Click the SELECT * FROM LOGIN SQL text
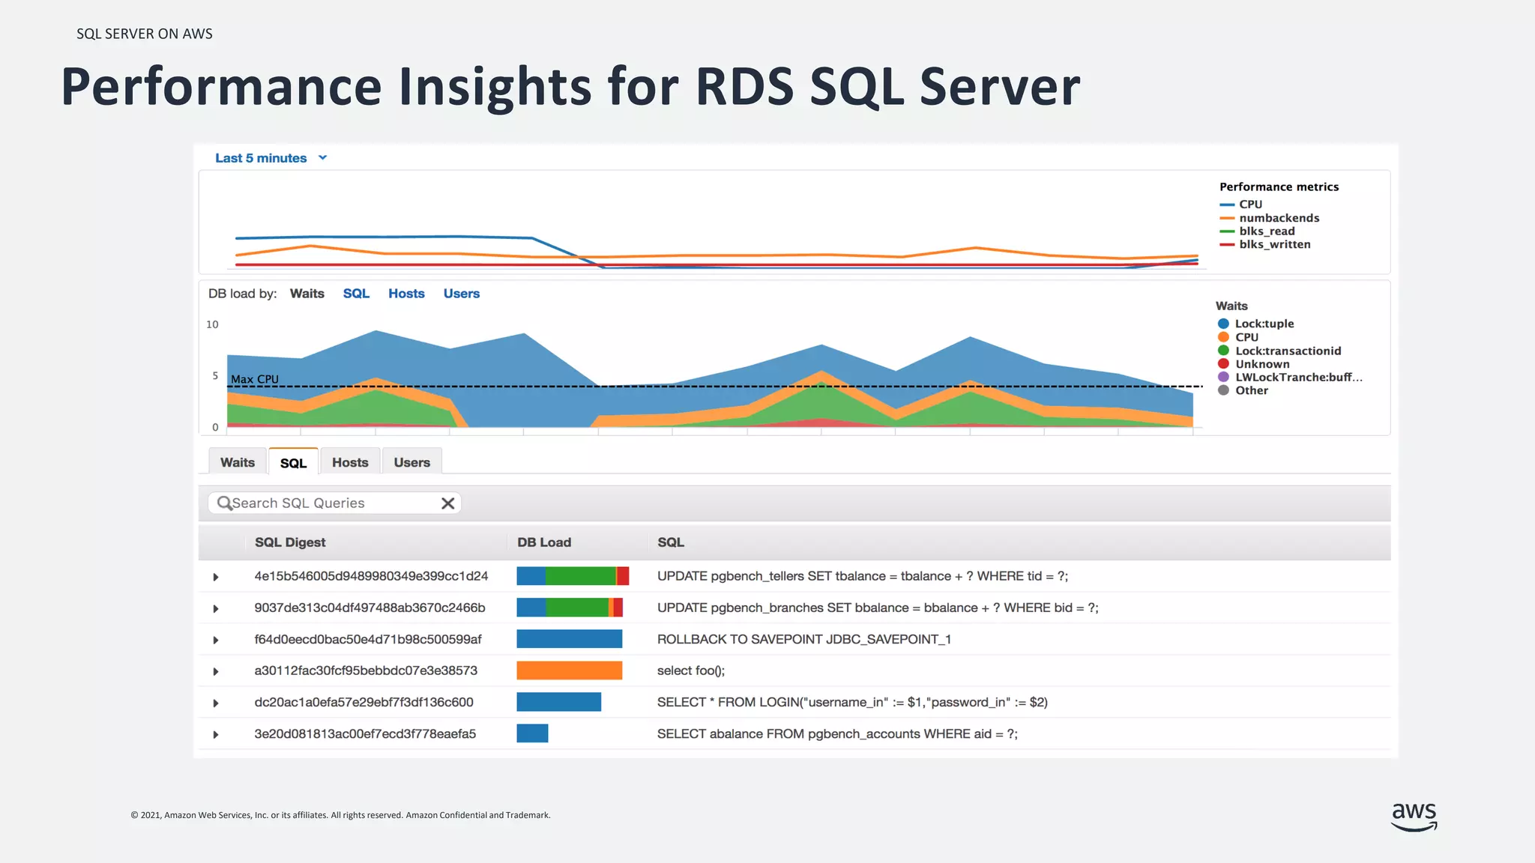The height and width of the screenshot is (863, 1535). click(x=852, y=702)
